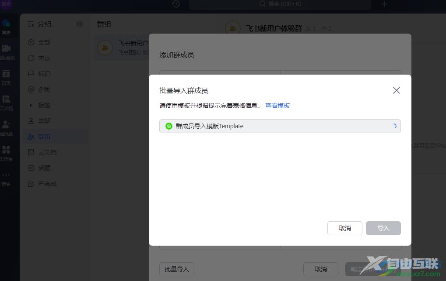Select the @我 mentions filter

tap(56, 89)
